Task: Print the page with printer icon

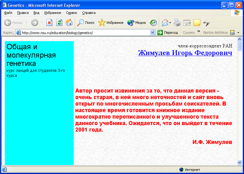Action: (x=177, y=23)
